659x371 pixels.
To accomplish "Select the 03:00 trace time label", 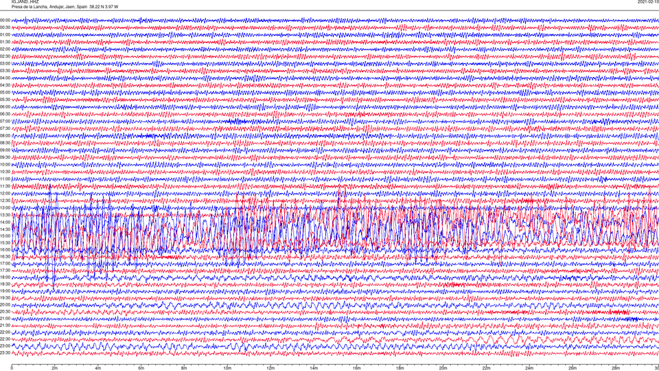I will coord(5,63).
